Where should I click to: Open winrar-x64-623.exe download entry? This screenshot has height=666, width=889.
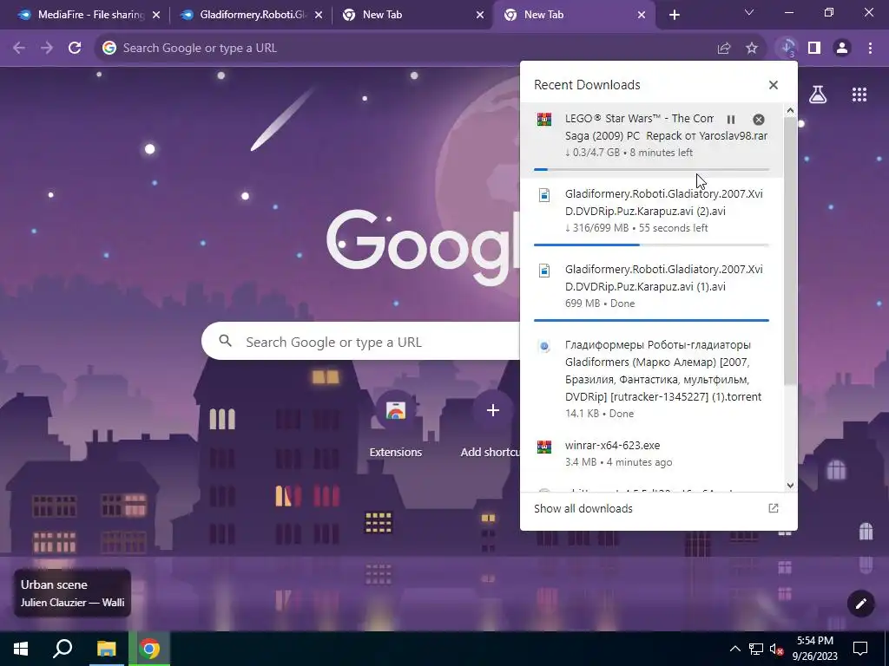coord(651,453)
